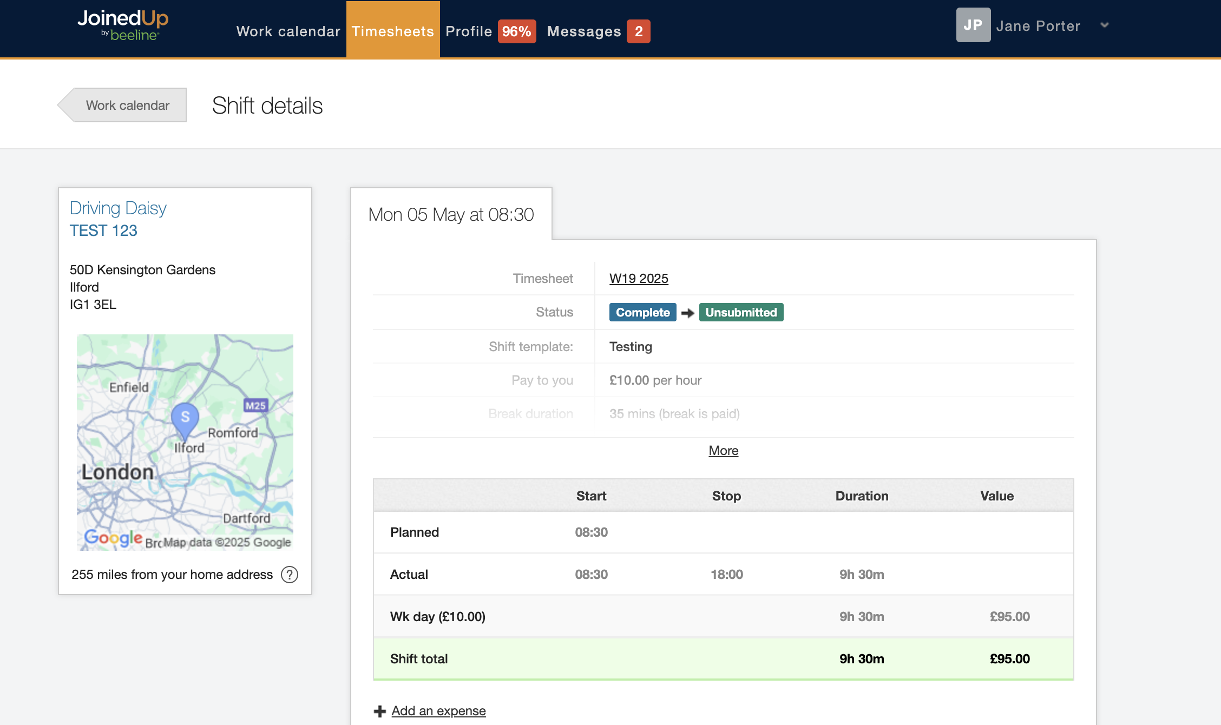Open the Work calendar nav item
Viewport: 1221px width, 725px height.
288,31
